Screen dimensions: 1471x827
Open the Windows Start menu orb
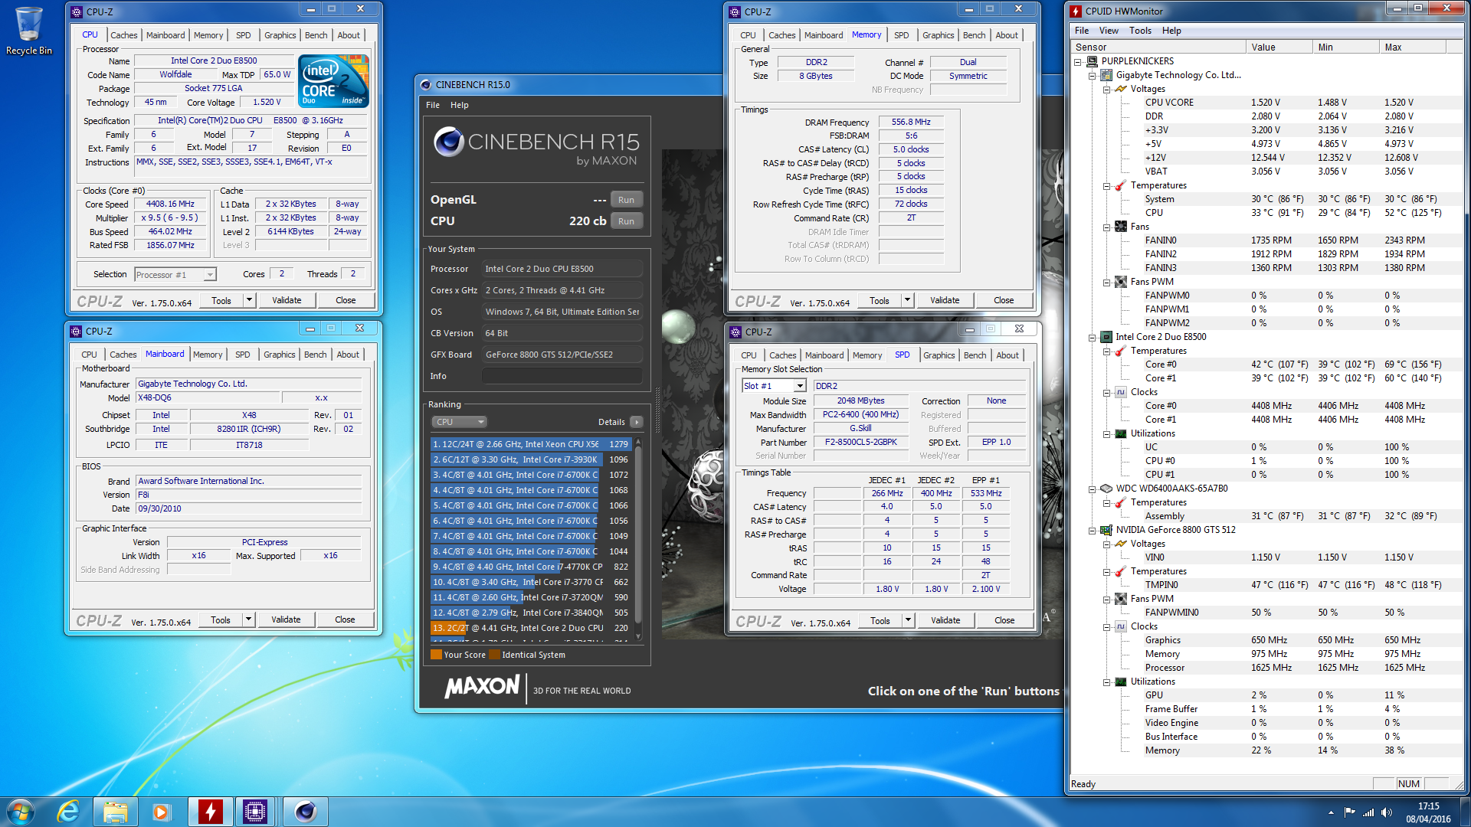coord(21,812)
